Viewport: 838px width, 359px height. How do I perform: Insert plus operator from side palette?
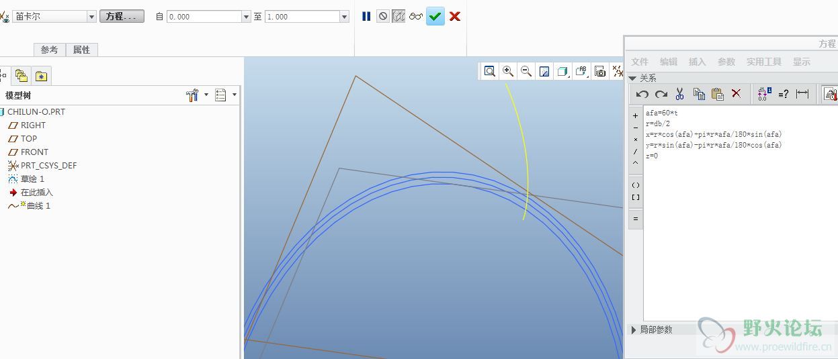click(636, 115)
